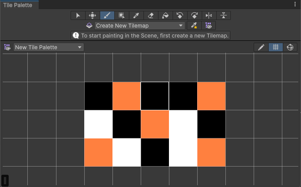Click the Tile Palette tab
The width and height of the screenshot is (301, 187).
[18, 5]
